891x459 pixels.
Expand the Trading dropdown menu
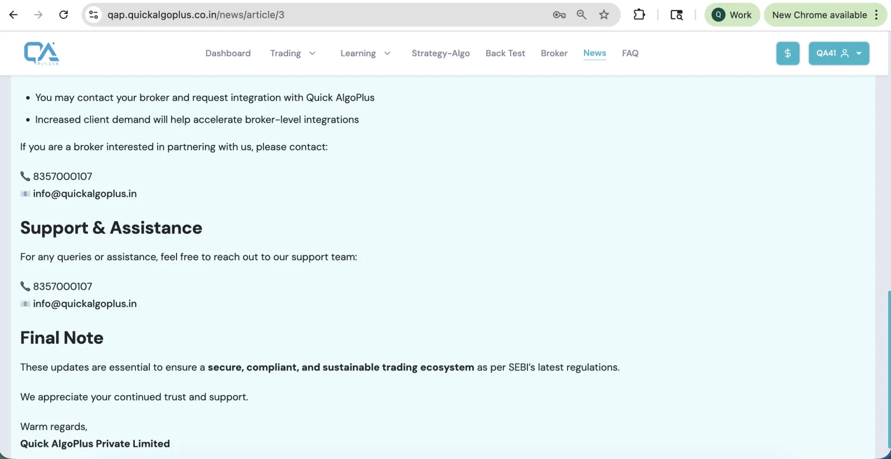(293, 53)
